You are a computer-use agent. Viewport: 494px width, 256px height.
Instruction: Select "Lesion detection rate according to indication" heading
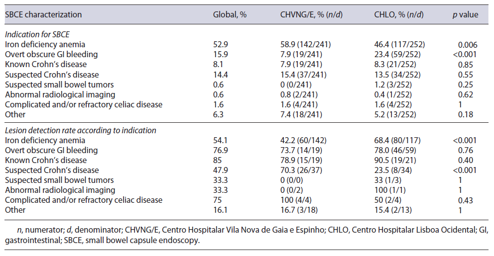point(81,130)
